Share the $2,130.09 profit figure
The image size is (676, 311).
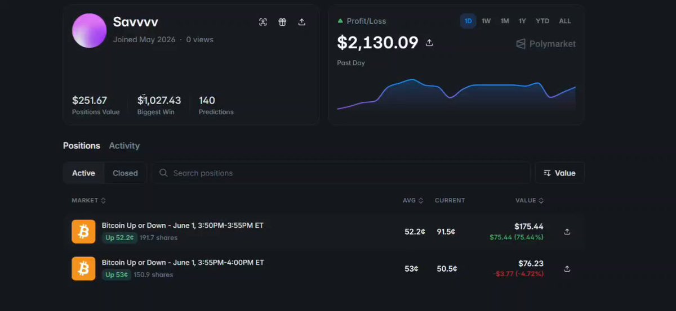pos(429,43)
